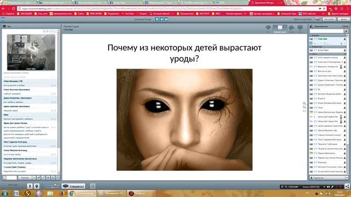Click the pencil icon in chat toolbar
Image resolution: width=351 pixels, height=197 pixels.
point(43,178)
